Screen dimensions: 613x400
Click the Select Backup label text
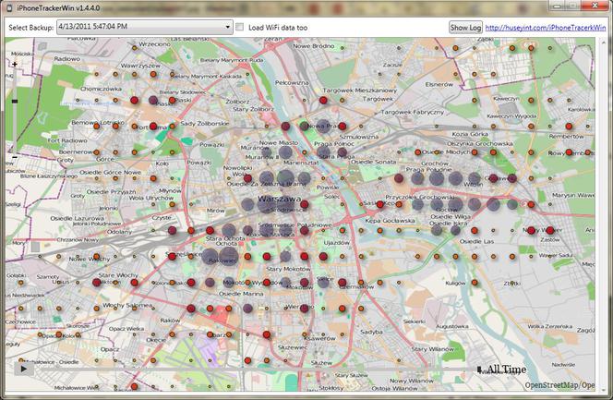click(30, 28)
